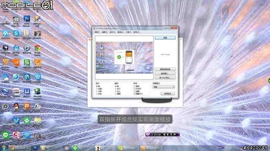The width and height of the screenshot is (270, 151).
Task: Open the second (E) menu in Snapshot Maker
Action: click(x=105, y=32)
